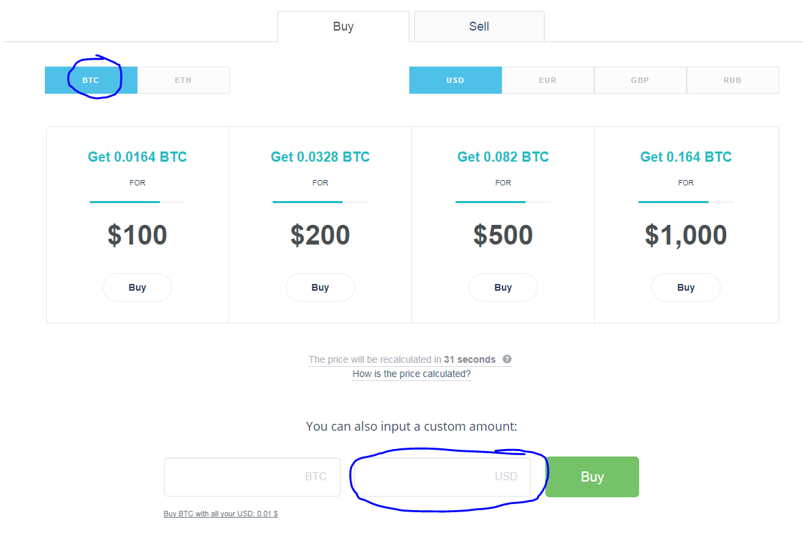Open 'How is the price calculated?' link
The height and width of the screenshot is (555, 803).
pos(411,374)
